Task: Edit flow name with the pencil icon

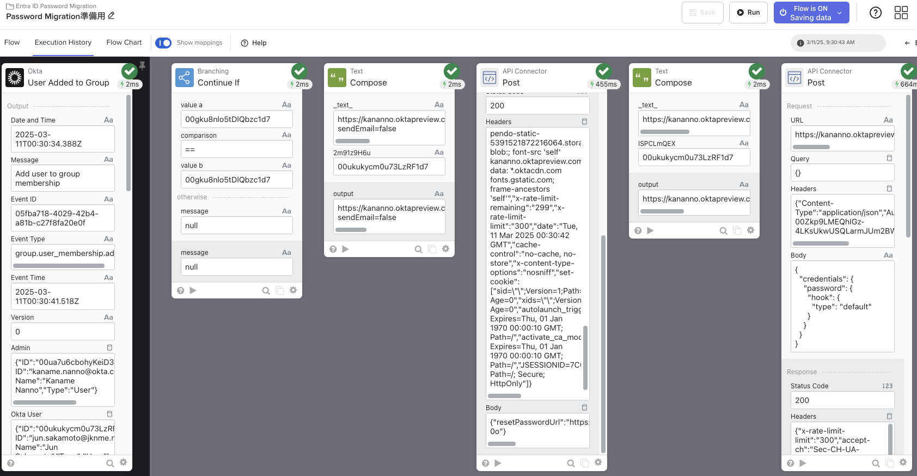Action: (x=112, y=16)
